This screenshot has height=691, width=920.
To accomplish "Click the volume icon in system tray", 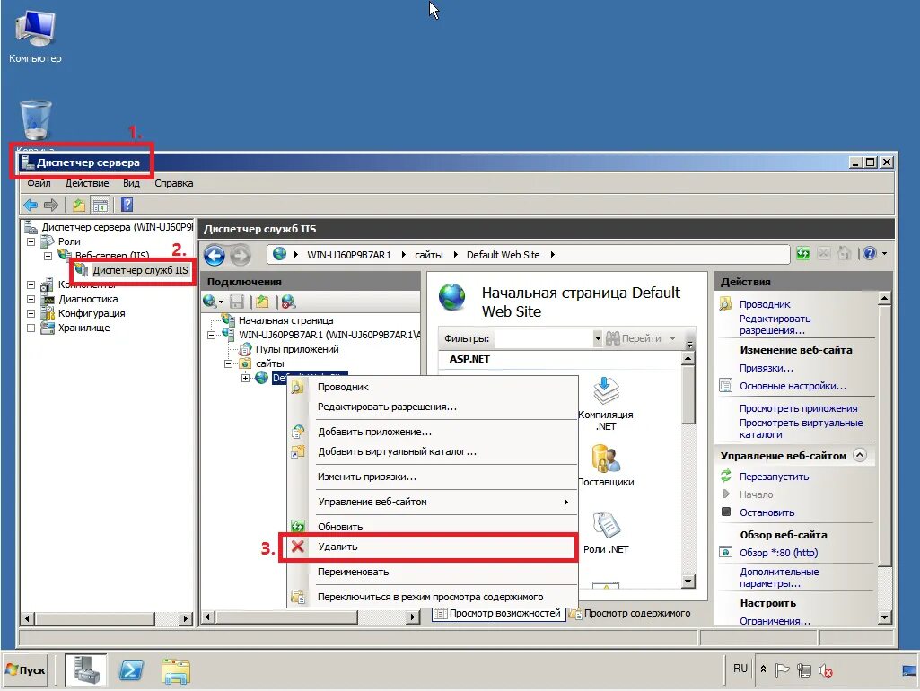I will [x=825, y=669].
